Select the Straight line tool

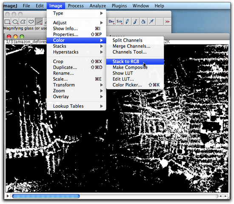39,22
